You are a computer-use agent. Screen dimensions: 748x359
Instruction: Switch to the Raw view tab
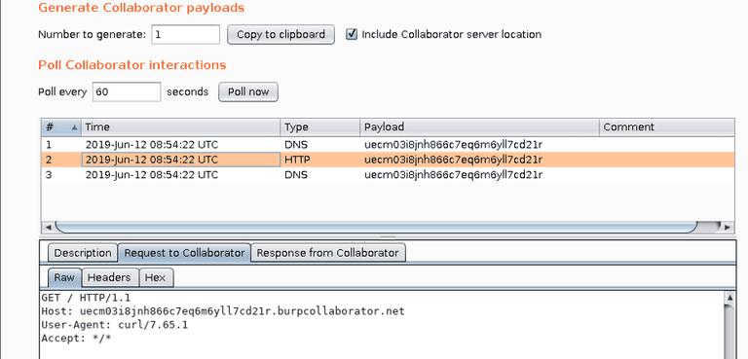click(64, 277)
